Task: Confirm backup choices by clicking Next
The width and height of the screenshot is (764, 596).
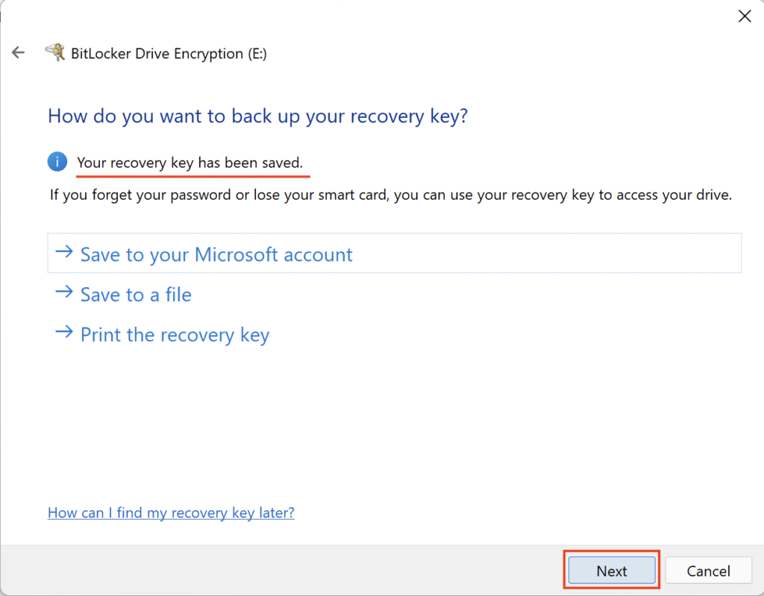Action: [x=611, y=570]
